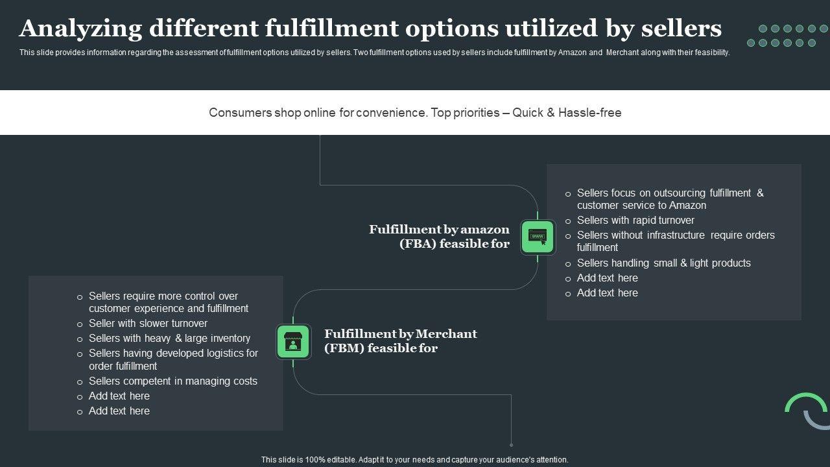Click the slide description subtitle text

[x=374, y=53]
